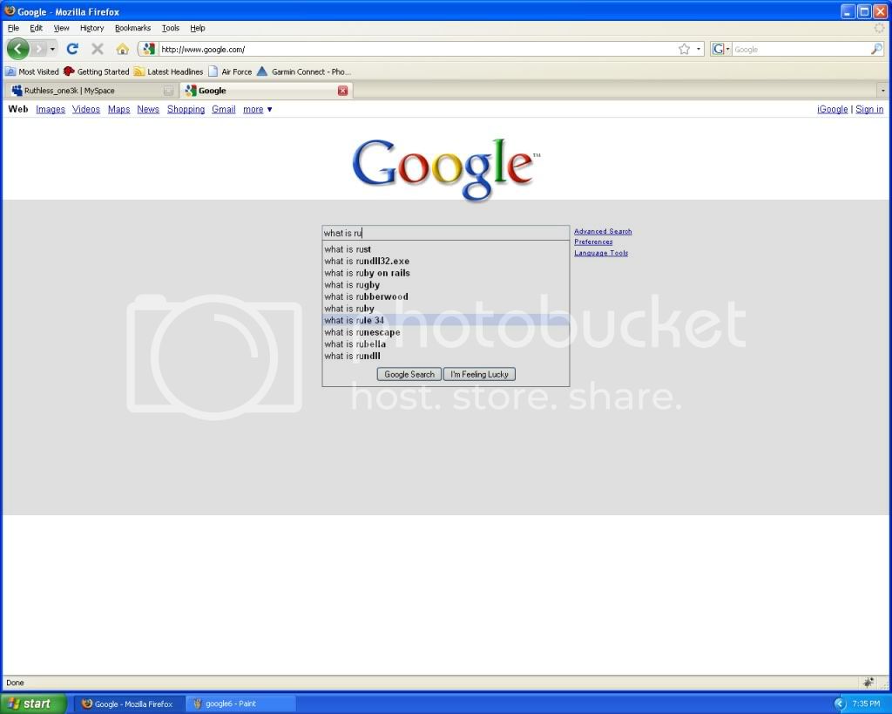Screen dimensions: 892x714
Task: Open the address bar history dropdown
Action: [699, 49]
